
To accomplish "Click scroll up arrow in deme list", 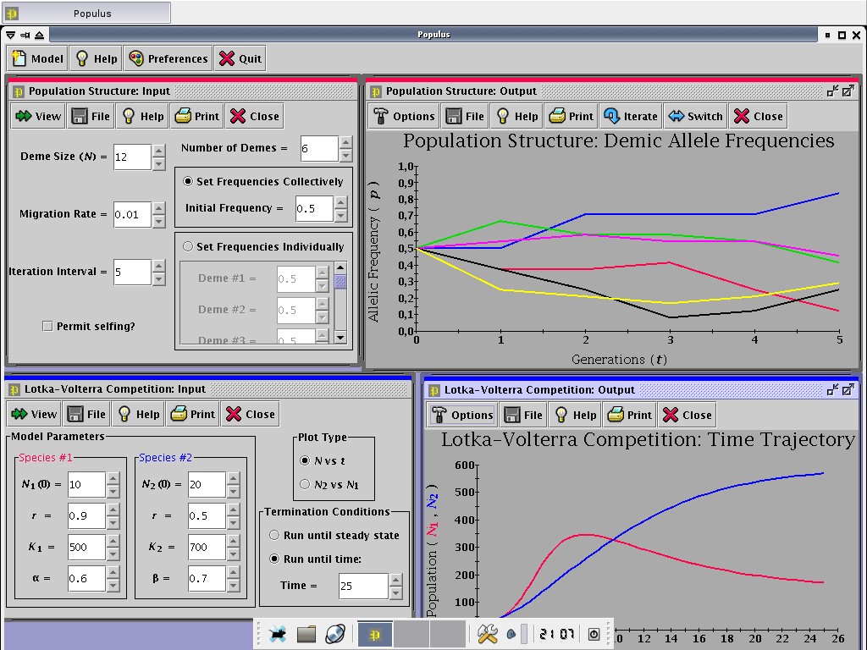I will pyautogui.click(x=340, y=267).
